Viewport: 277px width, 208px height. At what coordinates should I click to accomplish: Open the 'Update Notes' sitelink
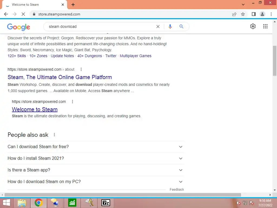(x=62, y=56)
